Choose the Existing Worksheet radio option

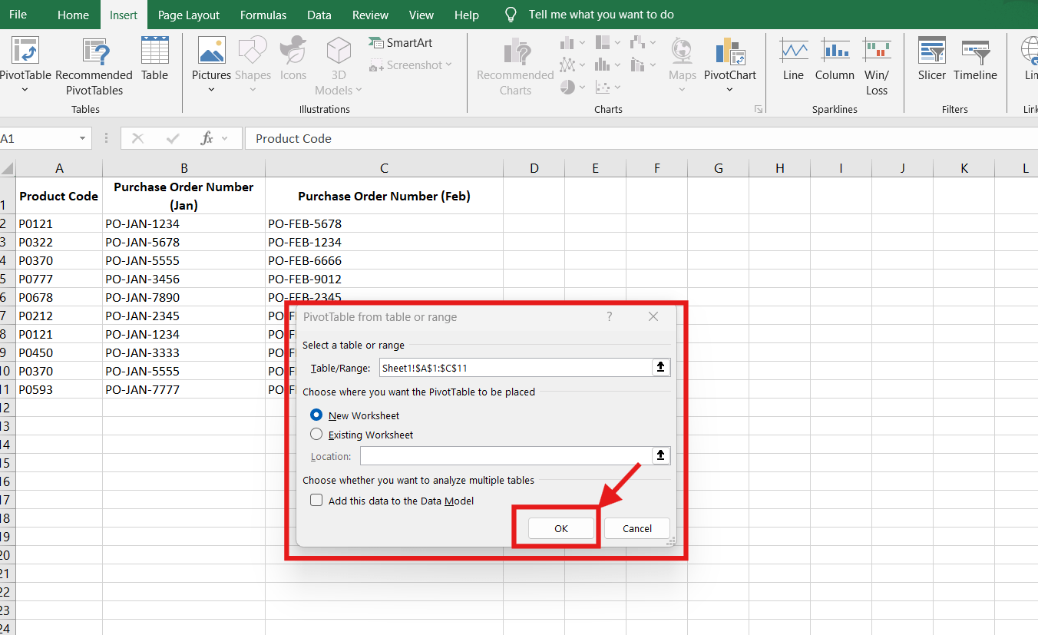click(x=316, y=434)
